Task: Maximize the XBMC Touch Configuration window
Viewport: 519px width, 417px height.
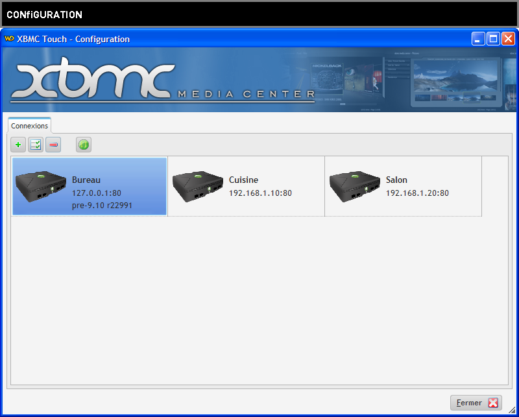Action: click(x=493, y=39)
